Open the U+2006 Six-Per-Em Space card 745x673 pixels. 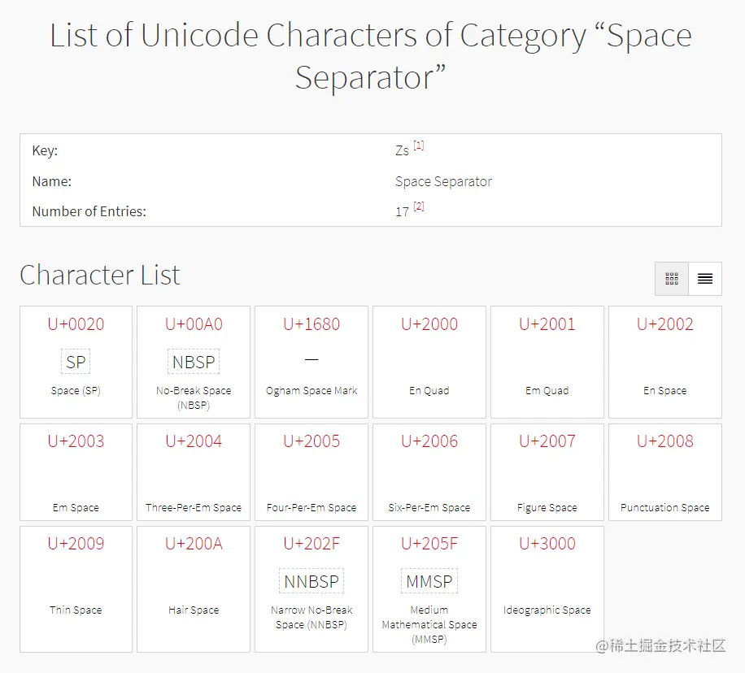(x=429, y=472)
